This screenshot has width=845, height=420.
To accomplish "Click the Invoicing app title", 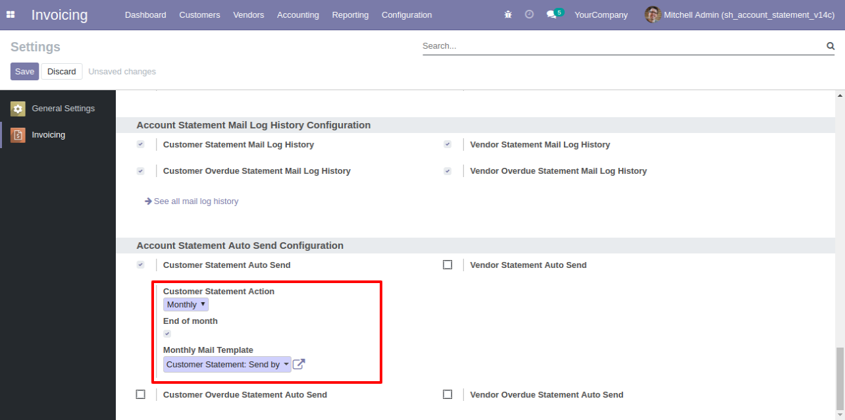I will point(59,14).
